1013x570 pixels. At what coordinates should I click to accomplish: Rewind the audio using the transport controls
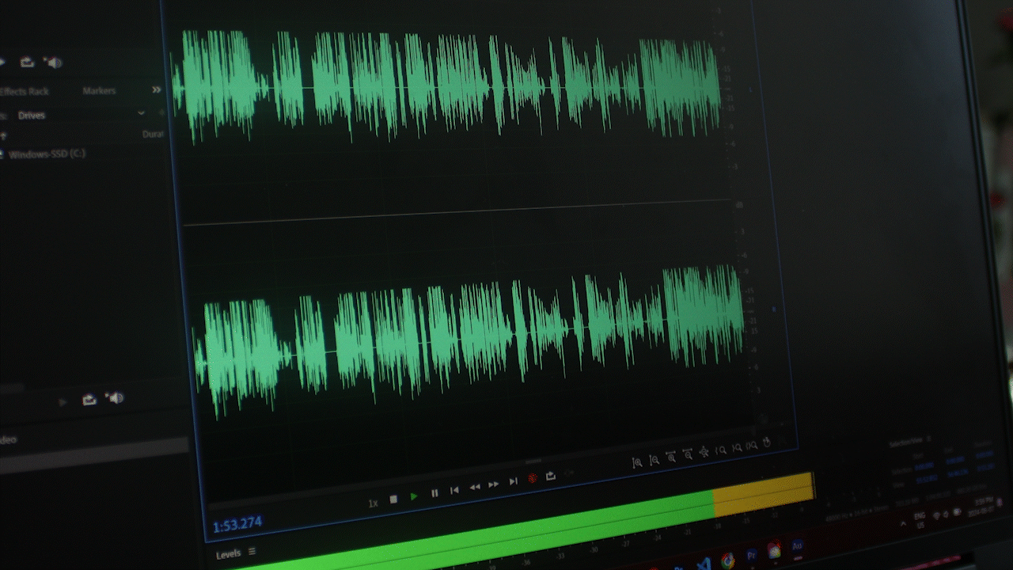(475, 488)
